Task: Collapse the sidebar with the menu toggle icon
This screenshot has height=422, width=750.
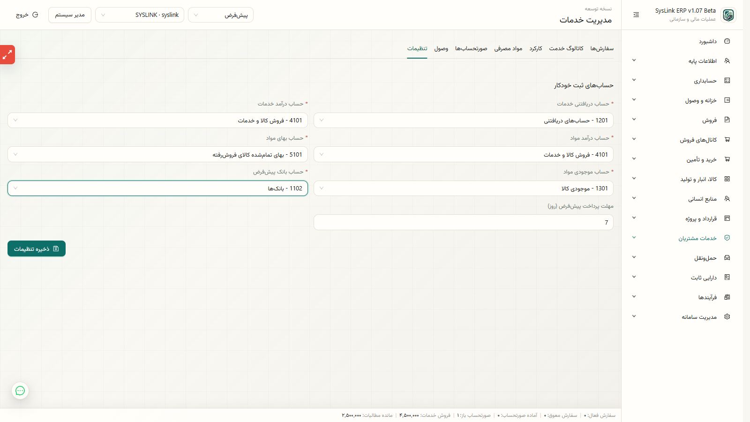Action: (x=636, y=15)
